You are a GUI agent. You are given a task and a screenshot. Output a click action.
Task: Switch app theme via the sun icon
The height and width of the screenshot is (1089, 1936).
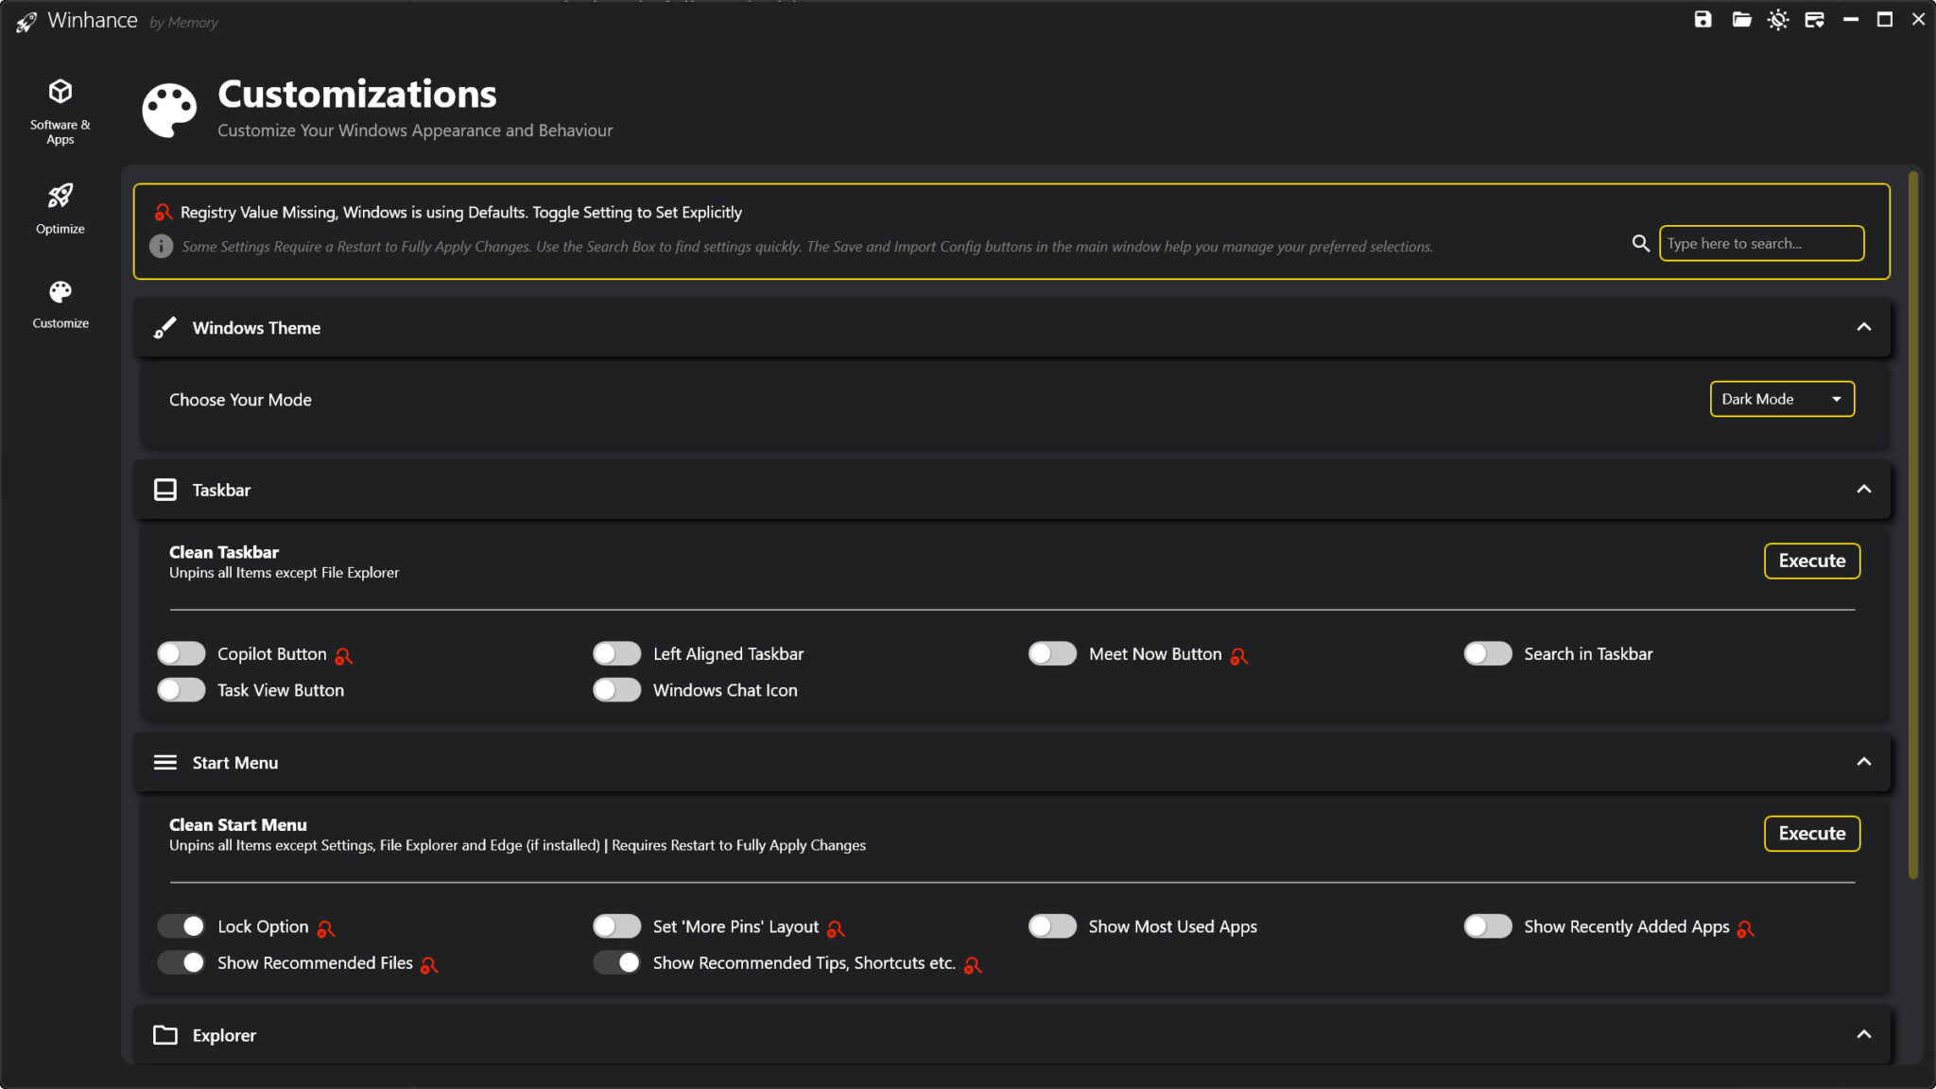(1778, 19)
